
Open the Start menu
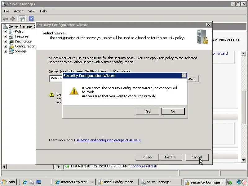click(x=9, y=182)
